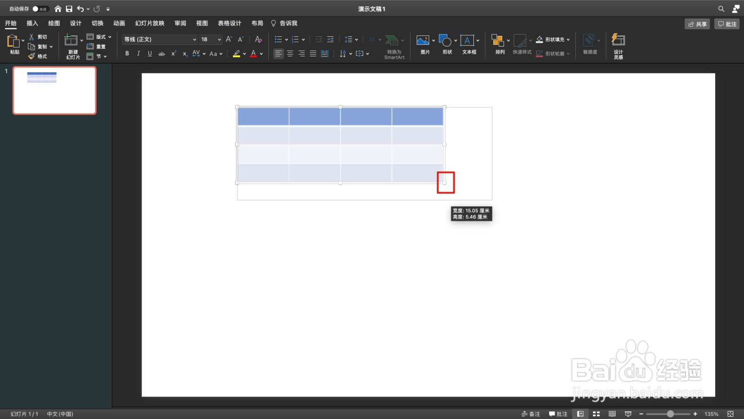The width and height of the screenshot is (744, 419).
Task: Toggle subscript x₂
Action: (x=185, y=54)
